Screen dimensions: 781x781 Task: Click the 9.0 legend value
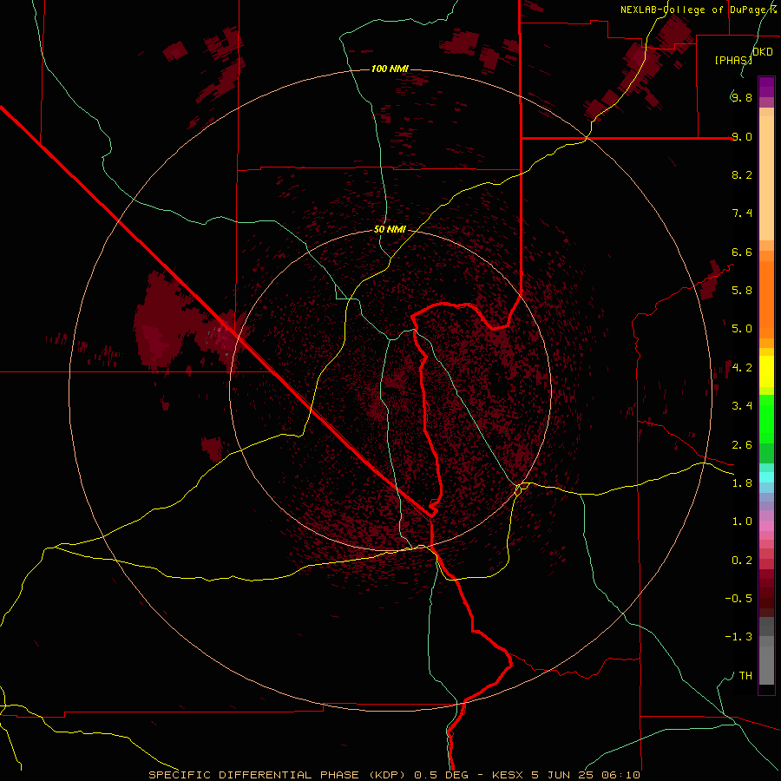pyautogui.click(x=742, y=136)
